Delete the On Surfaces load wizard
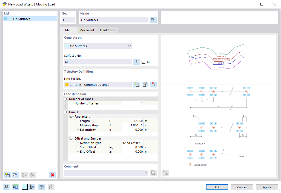The width and height of the screenshot is (281, 193). pyautogui.click(x=53, y=175)
